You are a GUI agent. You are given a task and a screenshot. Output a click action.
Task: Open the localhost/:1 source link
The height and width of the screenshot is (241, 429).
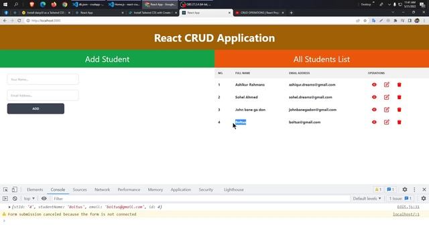(406, 214)
